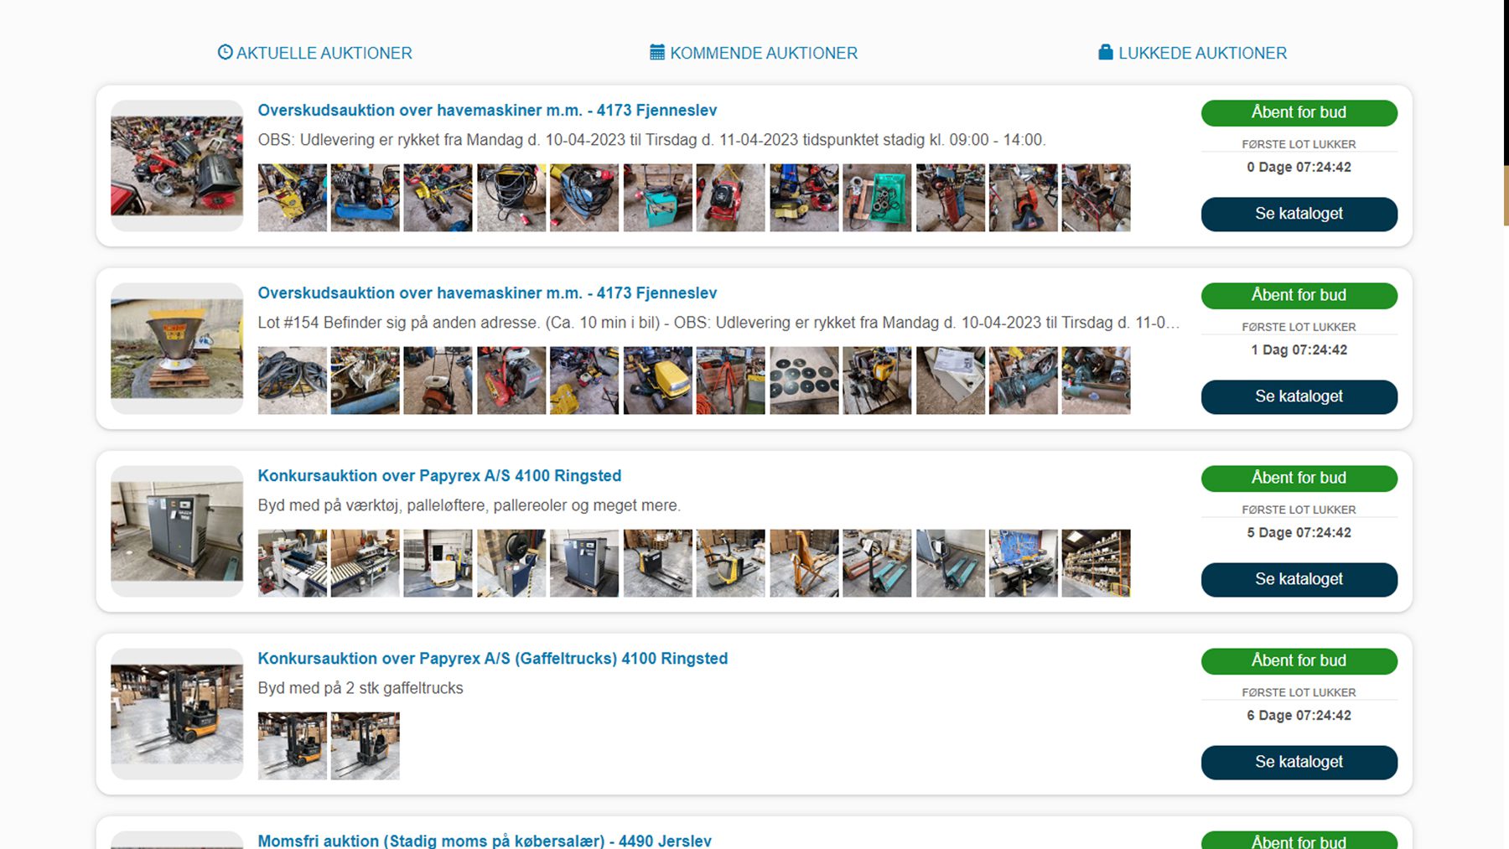Open main image of the first havemaskiner auction

pyautogui.click(x=177, y=166)
